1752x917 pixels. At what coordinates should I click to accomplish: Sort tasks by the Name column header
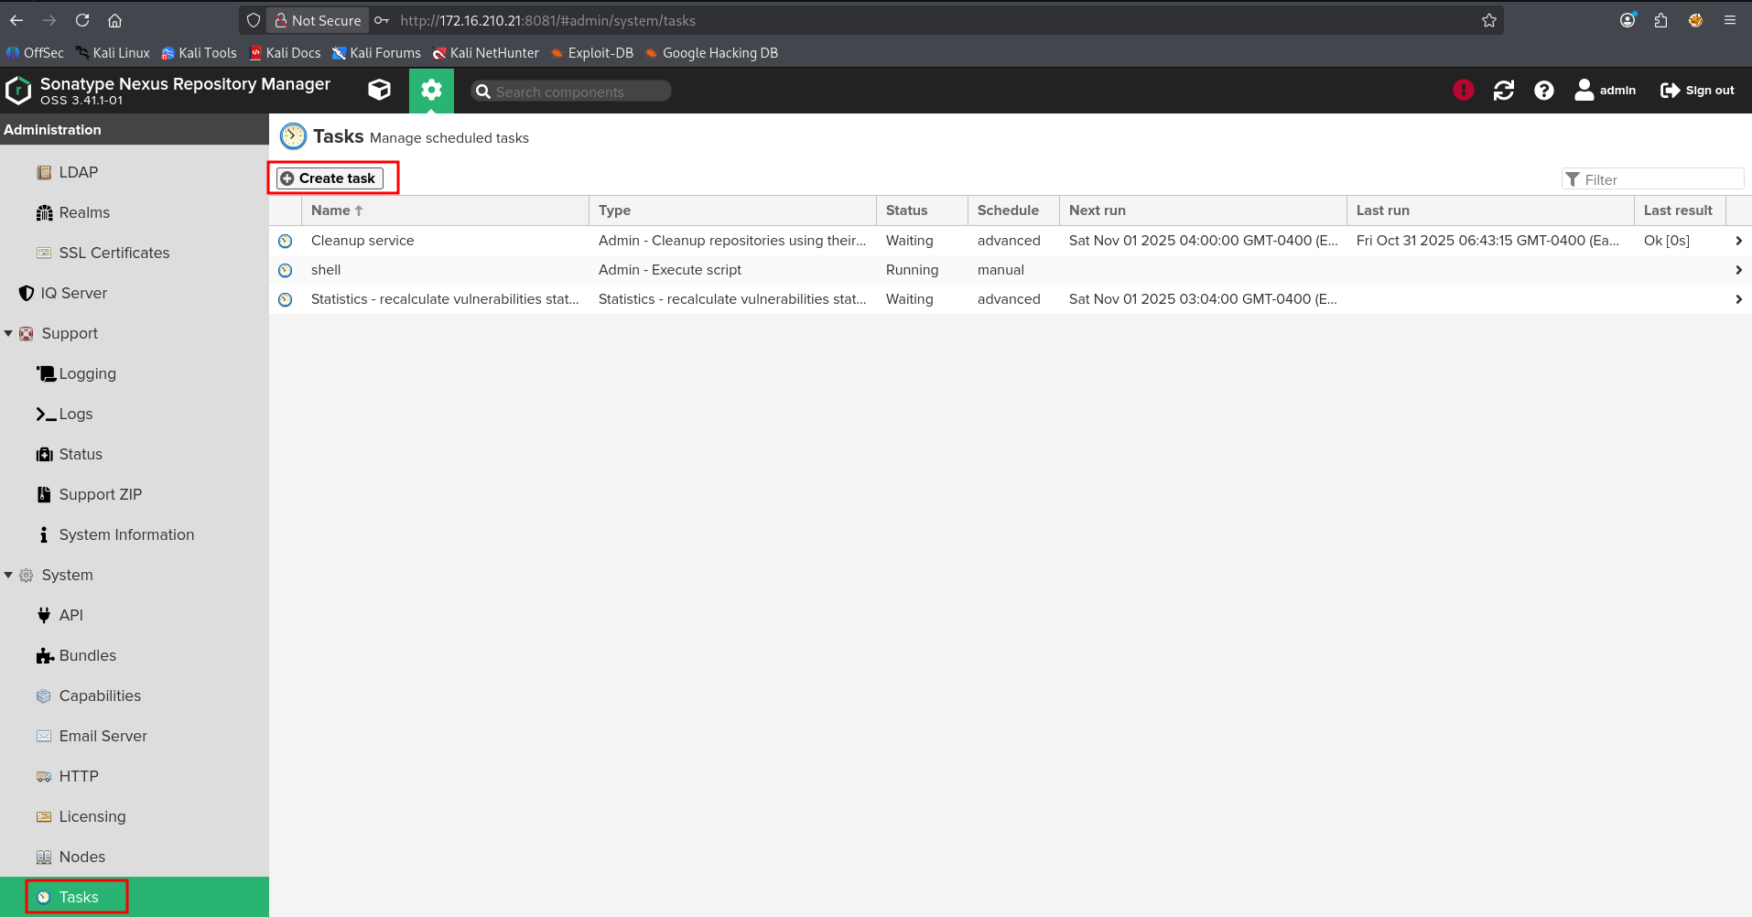pos(331,210)
